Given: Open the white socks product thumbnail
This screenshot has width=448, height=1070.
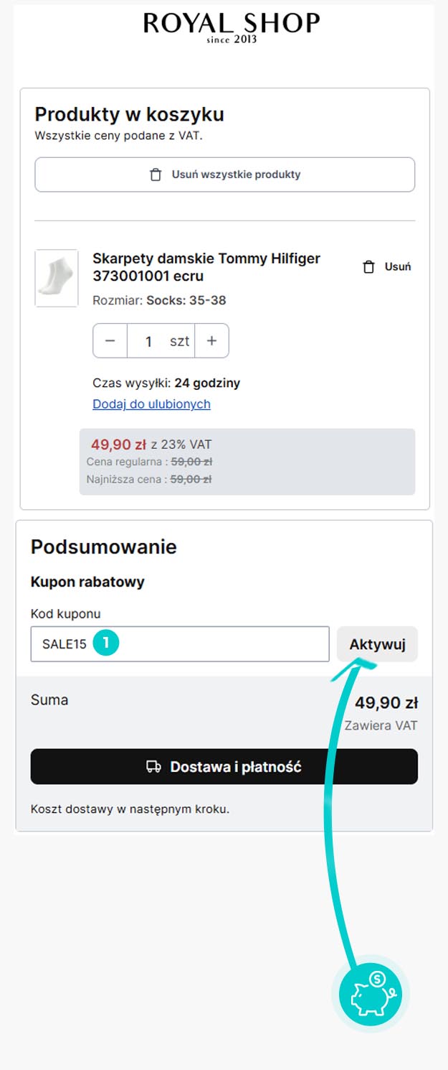Looking at the screenshot, I should [x=57, y=279].
